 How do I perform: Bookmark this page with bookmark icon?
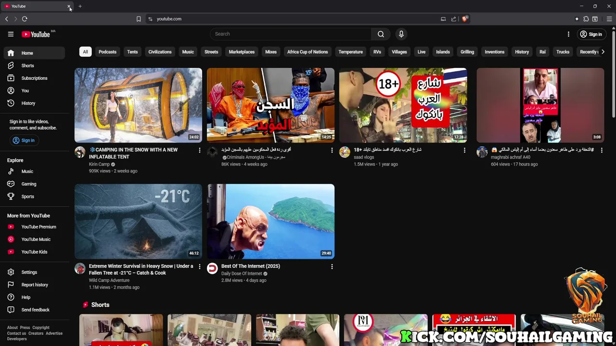point(139,19)
